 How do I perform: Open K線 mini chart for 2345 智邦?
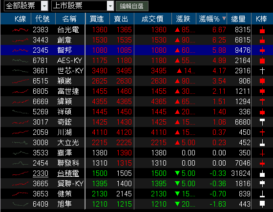pos(20,50)
